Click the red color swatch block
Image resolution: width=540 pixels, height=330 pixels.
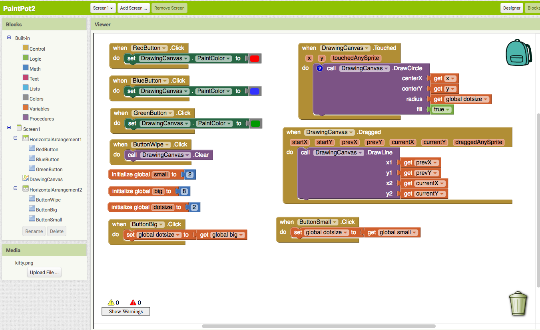[x=255, y=59]
